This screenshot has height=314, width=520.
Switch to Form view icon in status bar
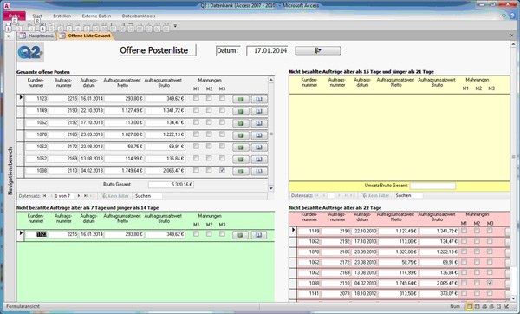(470, 306)
